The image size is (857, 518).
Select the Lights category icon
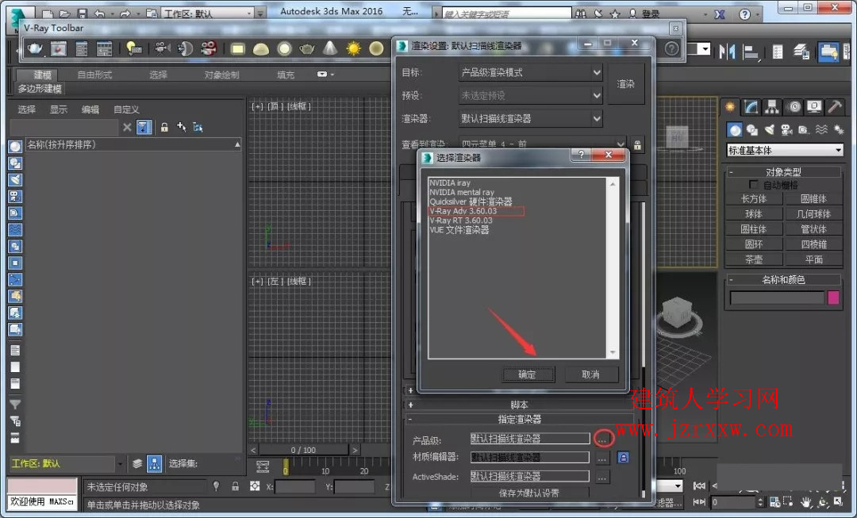(x=770, y=129)
